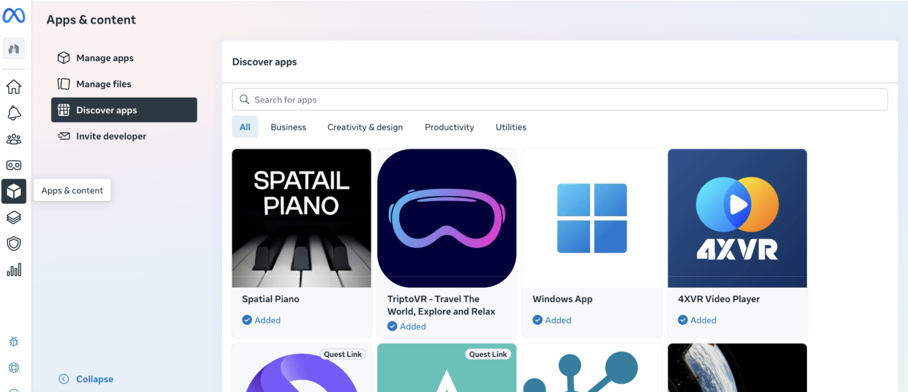Open the help lifebuoy icon
The width and height of the screenshot is (908, 392).
click(14, 367)
